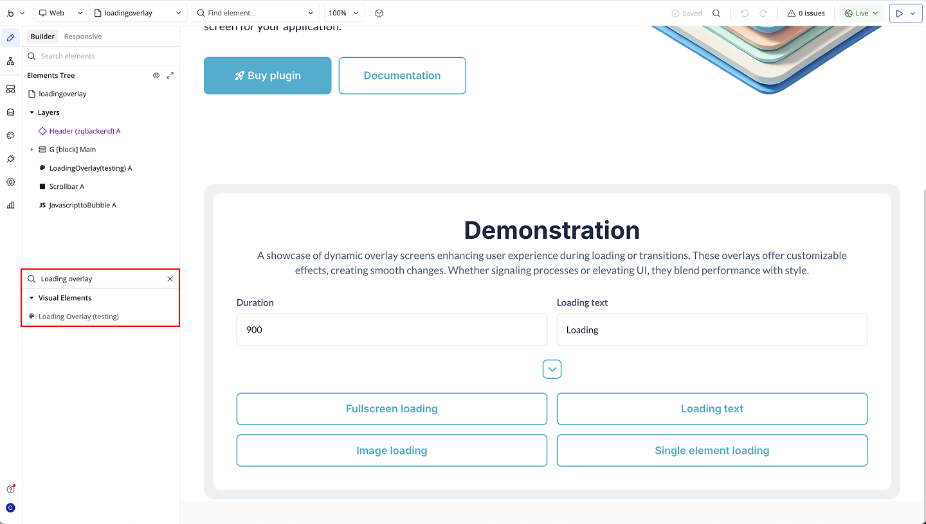Open the Workflow tab in the sidebar
Viewport: 926px width, 524px height.
[x=10, y=61]
